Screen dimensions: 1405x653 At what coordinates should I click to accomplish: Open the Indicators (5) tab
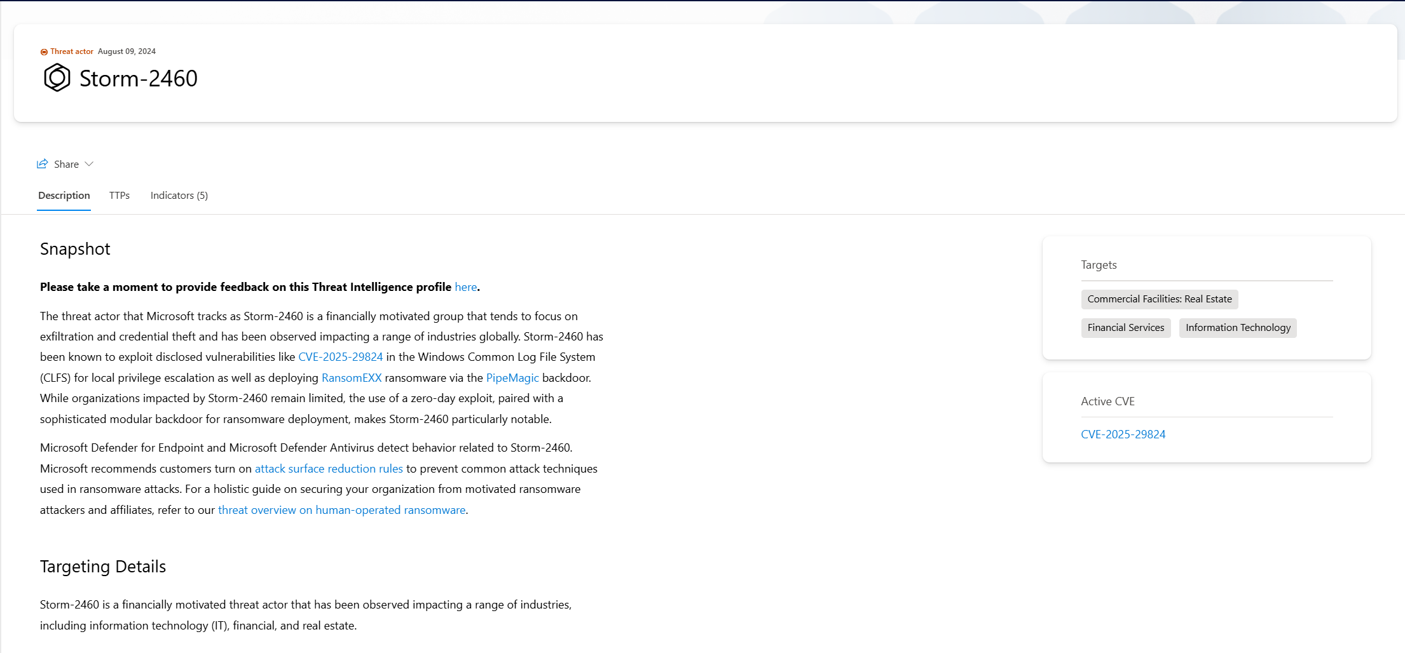(179, 196)
